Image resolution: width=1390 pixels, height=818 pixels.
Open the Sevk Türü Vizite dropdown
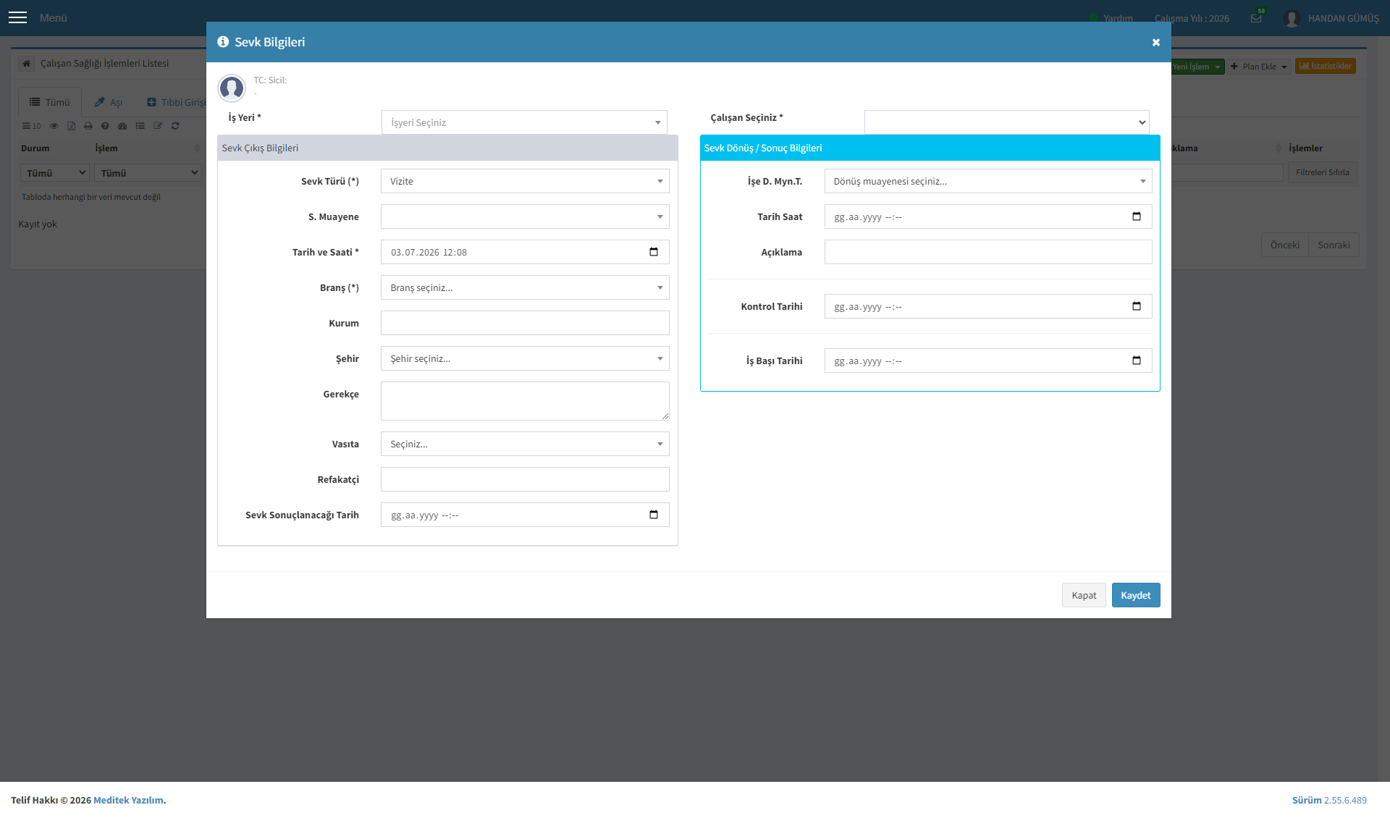tap(525, 181)
